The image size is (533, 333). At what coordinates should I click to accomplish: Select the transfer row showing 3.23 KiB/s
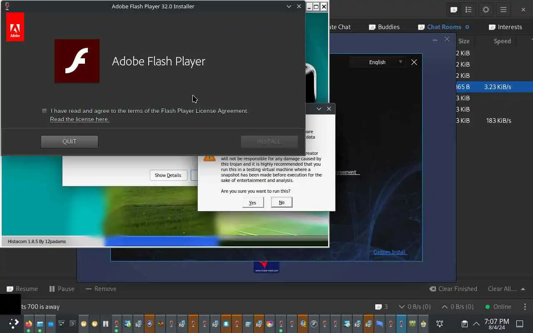pyautogui.click(x=494, y=87)
